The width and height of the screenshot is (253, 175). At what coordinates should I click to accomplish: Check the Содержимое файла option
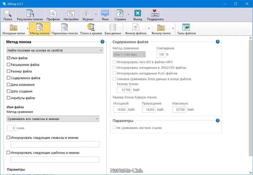[9, 78]
